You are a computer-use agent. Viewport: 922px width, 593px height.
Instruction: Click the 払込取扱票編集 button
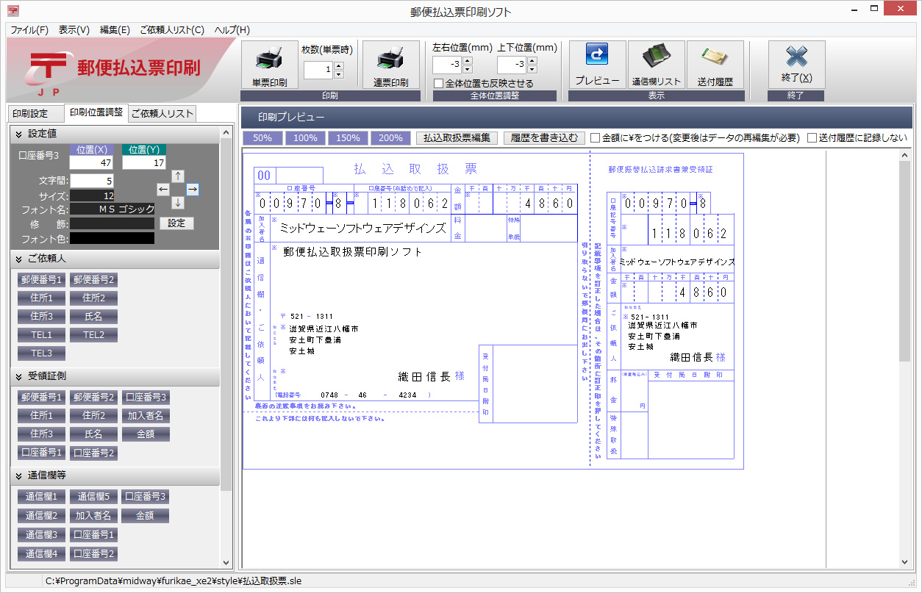(x=457, y=137)
